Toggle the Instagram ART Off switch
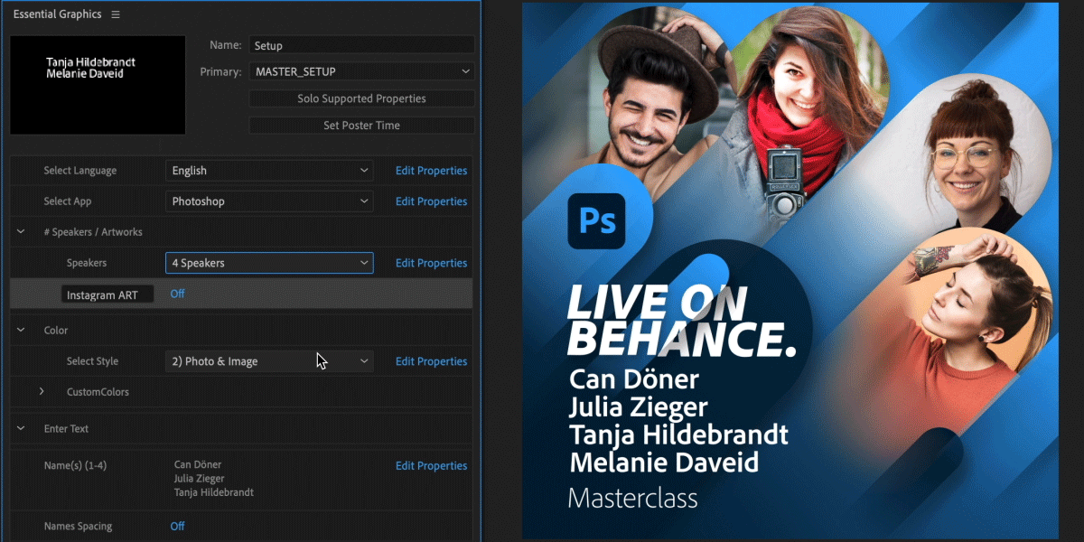Viewport: 1084px width, 542px height. click(x=177, y=294)
